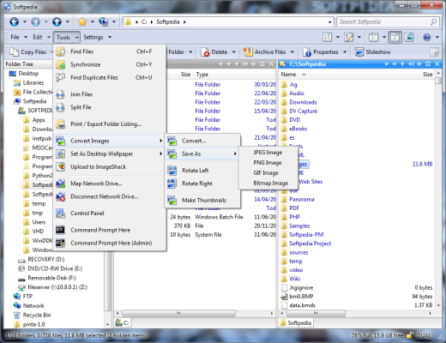Click the Archive Files toolbar button
This screenshot has width=446, height=343.
tap(265, 52)
